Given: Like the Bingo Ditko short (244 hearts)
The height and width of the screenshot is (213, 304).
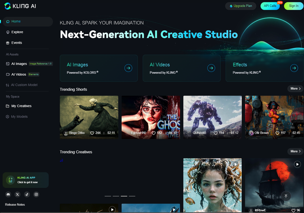Looking at the screenshot, I should point(92,133).
